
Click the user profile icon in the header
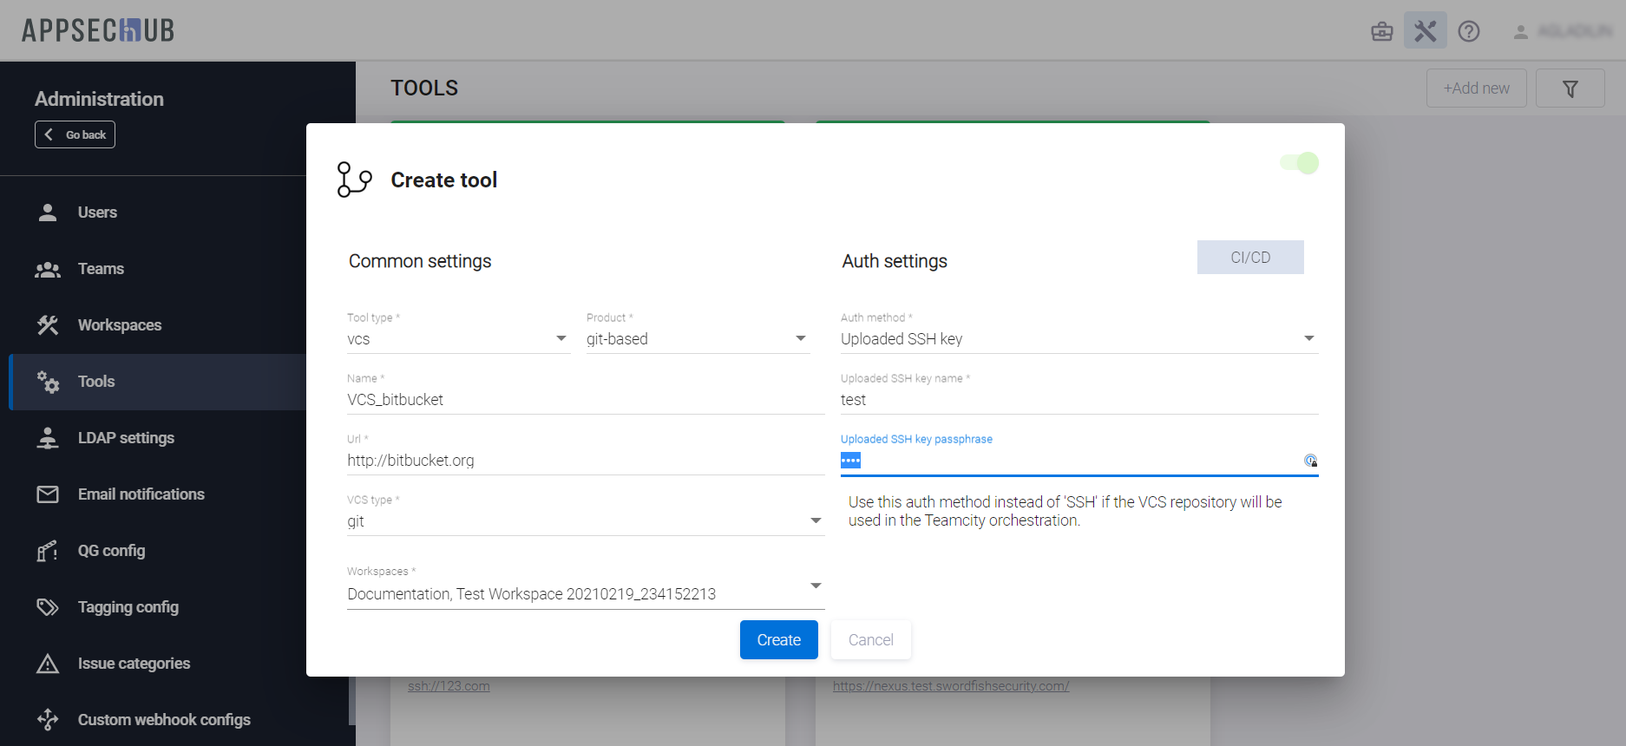tap(1520, 32)
